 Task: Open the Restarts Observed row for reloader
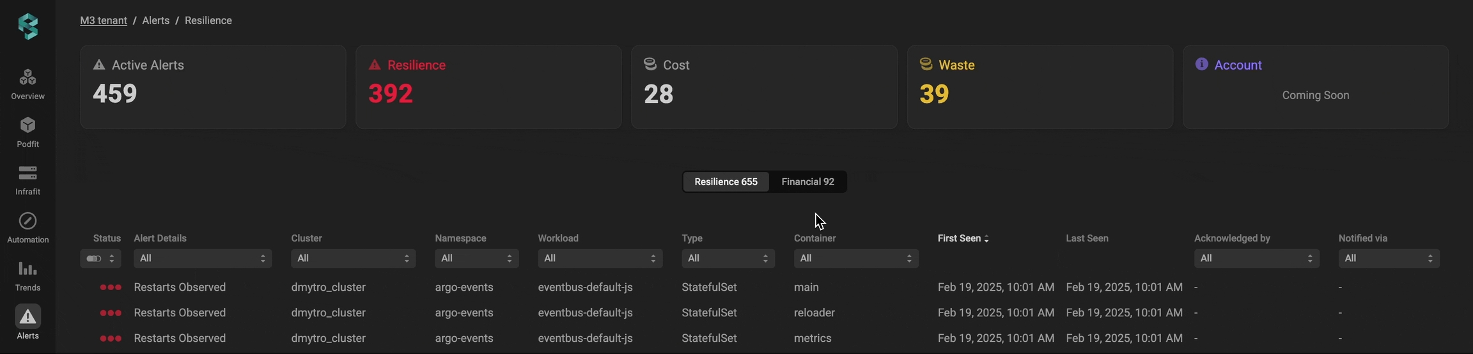point(180,312)
